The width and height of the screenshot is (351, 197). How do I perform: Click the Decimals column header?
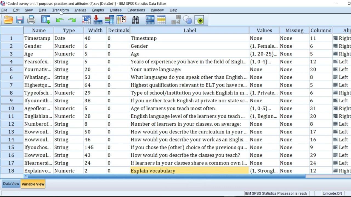click(118, 30)
